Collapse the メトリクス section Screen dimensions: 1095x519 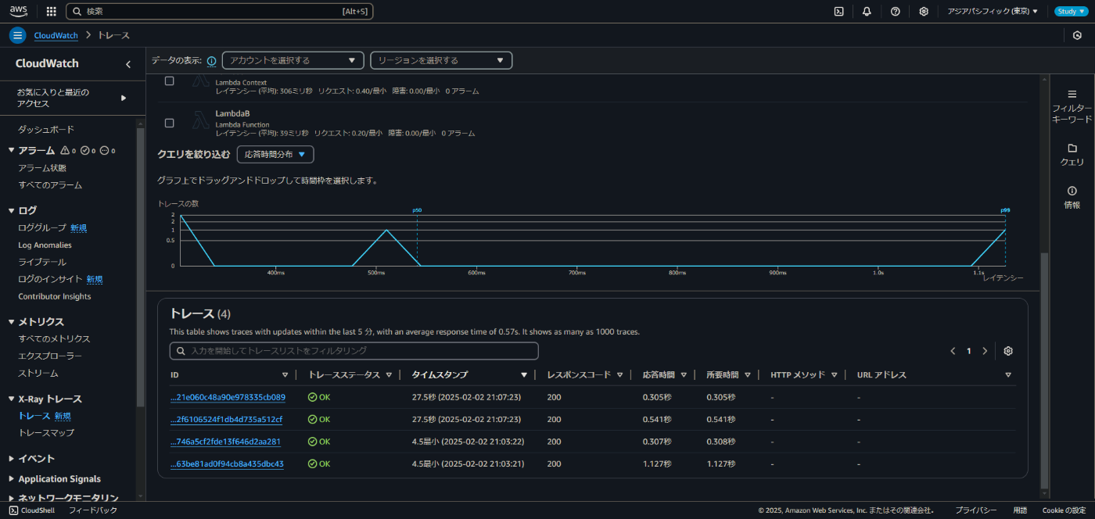pos(12,321)
